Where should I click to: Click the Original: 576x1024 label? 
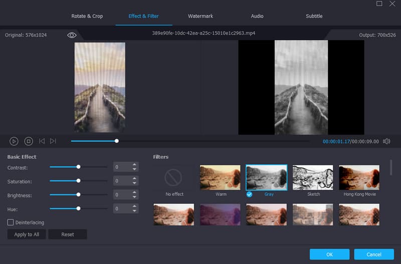click(26, 35)
